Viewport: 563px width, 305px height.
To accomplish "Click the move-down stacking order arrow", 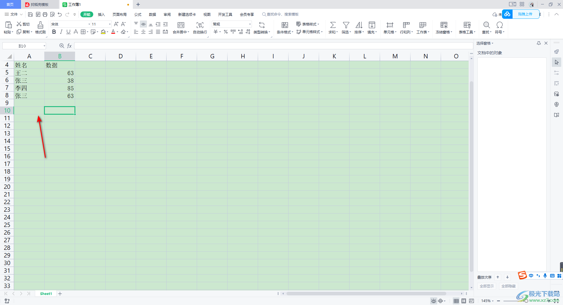I will click(507, 277).
